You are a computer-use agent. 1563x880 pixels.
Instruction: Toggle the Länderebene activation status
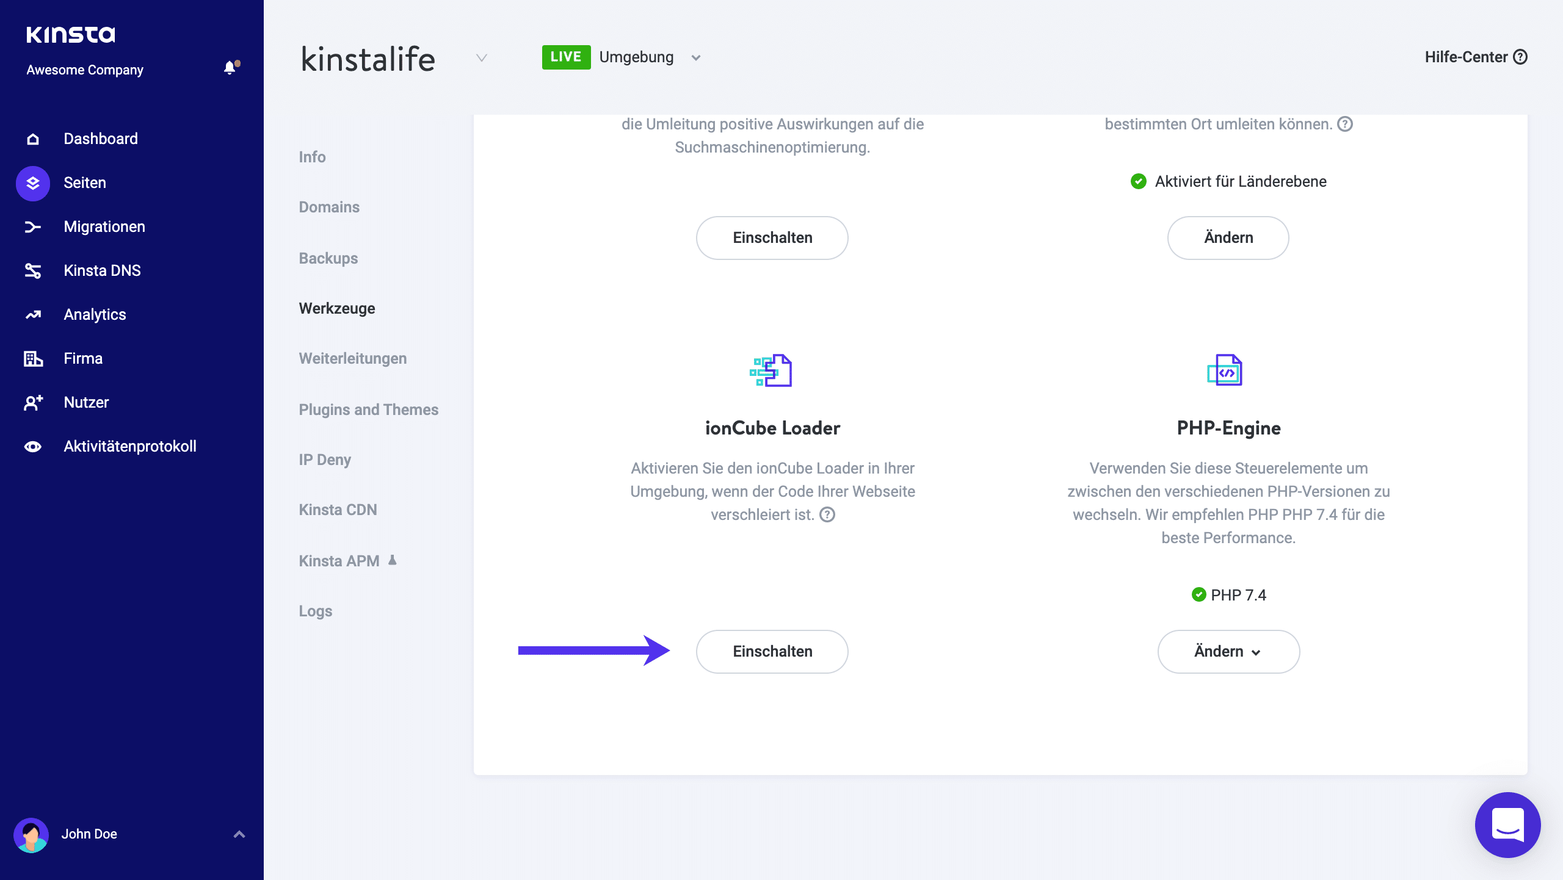click(x=1227, y=237)
